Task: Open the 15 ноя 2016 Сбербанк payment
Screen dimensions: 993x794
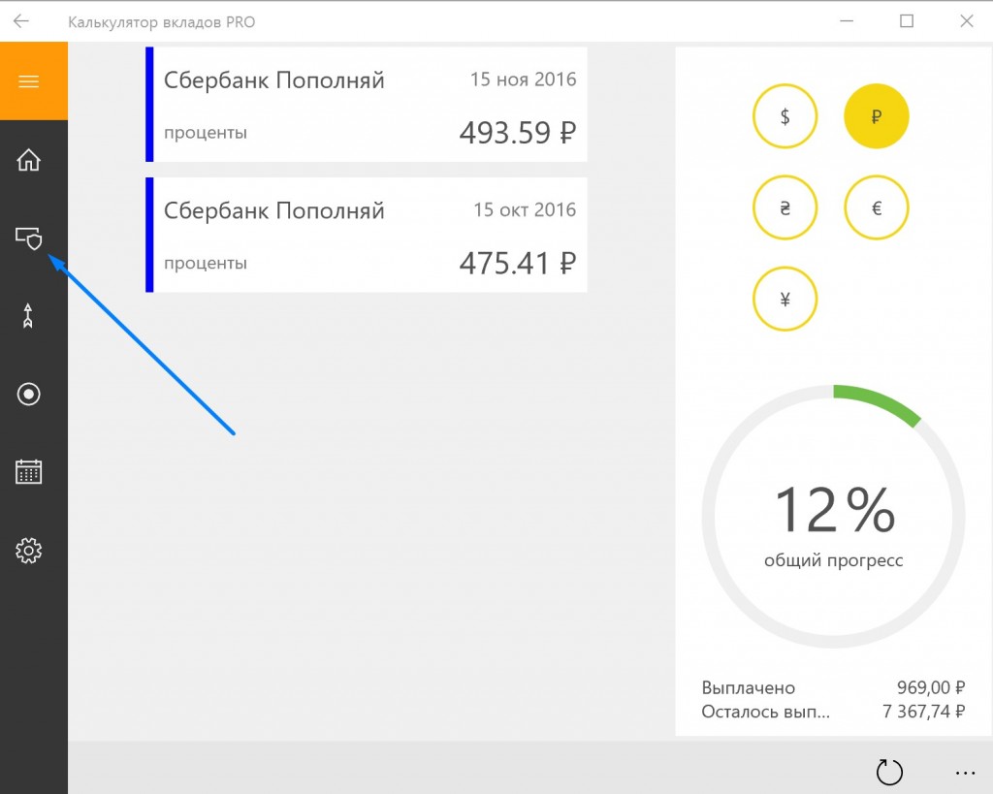Action: (x=367, y=105)
